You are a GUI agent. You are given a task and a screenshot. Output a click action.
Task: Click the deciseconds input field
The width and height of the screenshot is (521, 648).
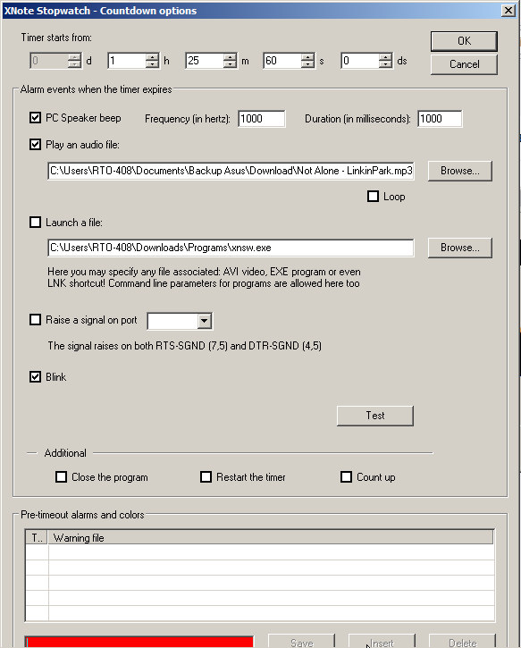tap(360, 61)
